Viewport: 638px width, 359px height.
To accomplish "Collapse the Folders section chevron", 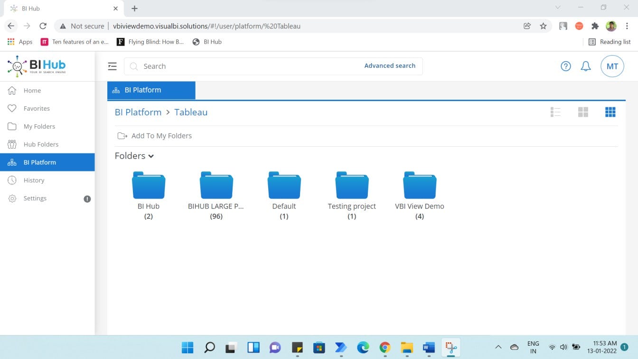I will pos(151,156).
